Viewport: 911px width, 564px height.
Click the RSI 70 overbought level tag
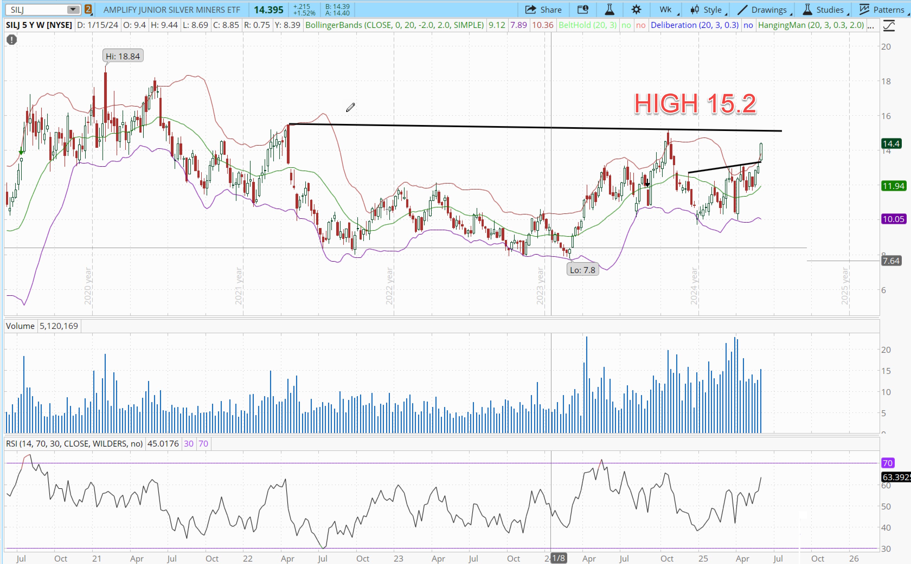(887, 463)
